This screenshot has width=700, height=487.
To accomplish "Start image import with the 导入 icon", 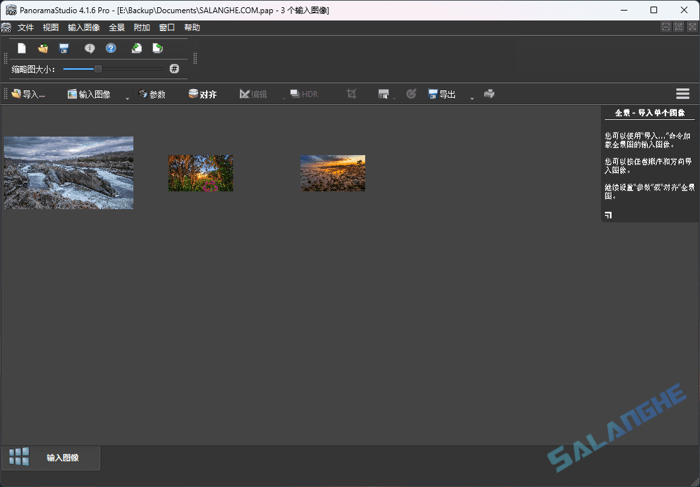I will (29, 94).
